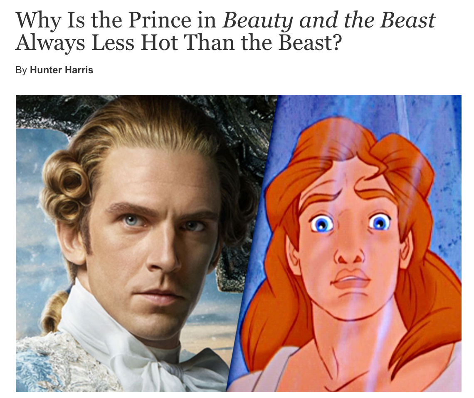
Task: Click the word 'Prince' in headline
Action: [x=160, y=20]
